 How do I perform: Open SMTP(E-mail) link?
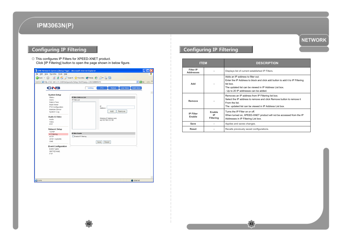point(54,151)
